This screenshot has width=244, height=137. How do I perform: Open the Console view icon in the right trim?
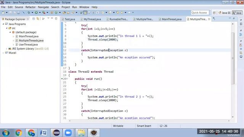click(x=241, y=57)
